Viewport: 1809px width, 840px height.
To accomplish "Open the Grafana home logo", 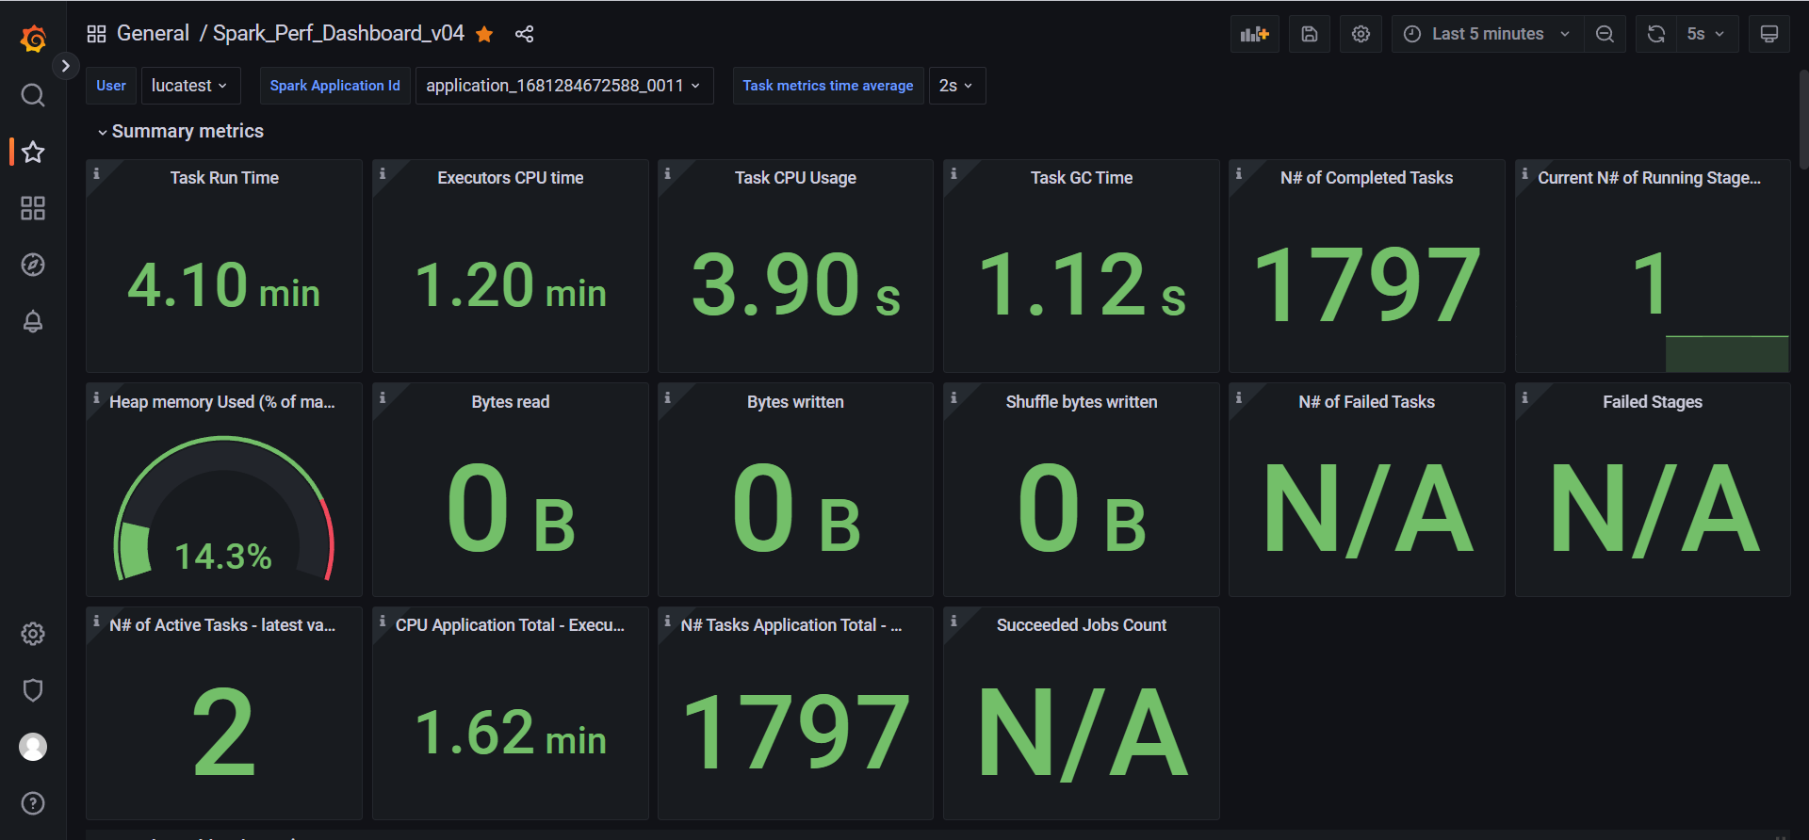I will [33, 39].
